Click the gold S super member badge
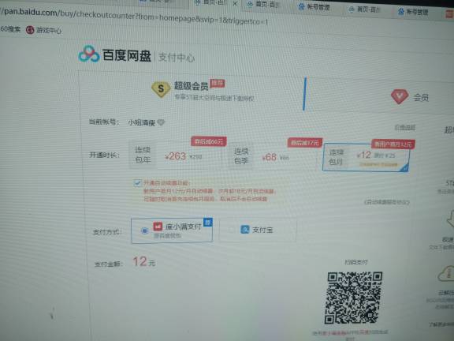This screenshot has height=341, width=454. [161, 89]
